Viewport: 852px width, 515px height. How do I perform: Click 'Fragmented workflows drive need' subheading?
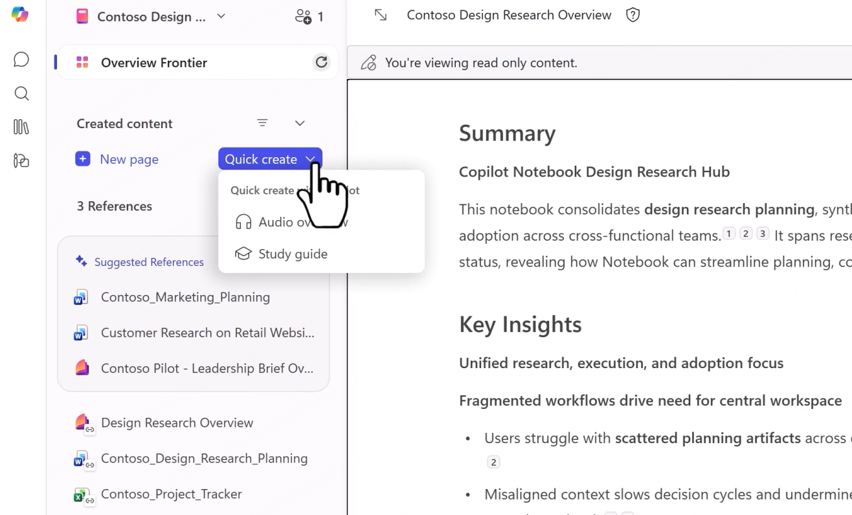tap(651, 401)
